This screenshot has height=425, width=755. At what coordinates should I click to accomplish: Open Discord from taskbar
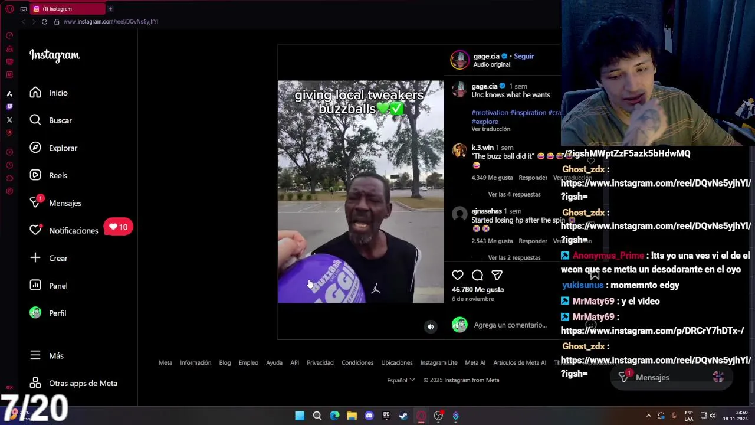(369, 416)
